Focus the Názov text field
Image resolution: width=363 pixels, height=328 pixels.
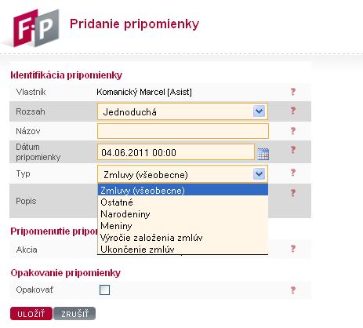pos(183,131)
